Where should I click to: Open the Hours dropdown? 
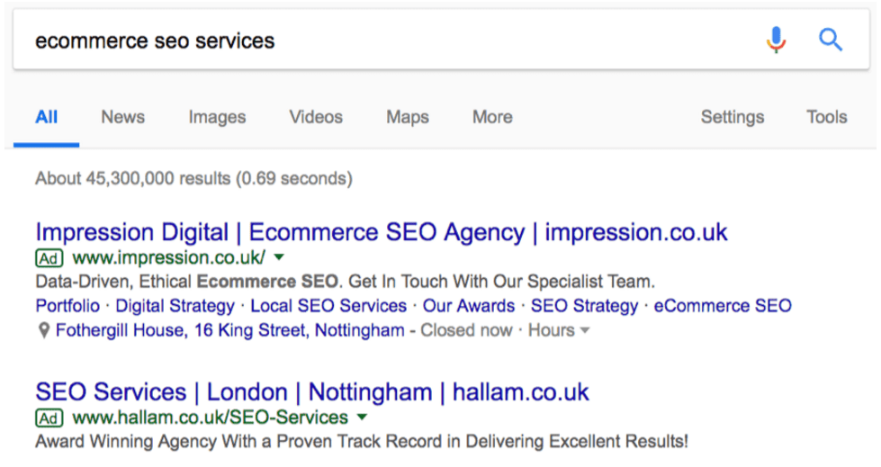[x=559, y=330]
